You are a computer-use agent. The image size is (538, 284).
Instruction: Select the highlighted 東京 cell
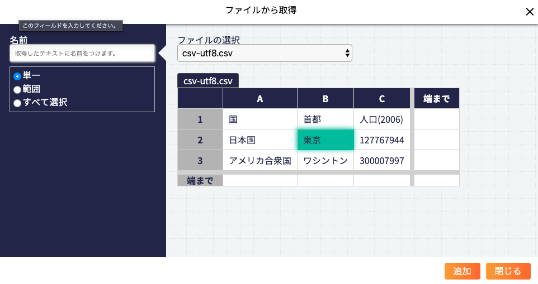(x=325, y=139)
